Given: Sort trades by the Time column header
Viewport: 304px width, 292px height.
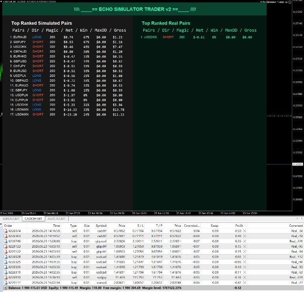Looking at the screenshot, I should [x=44, y=226].
